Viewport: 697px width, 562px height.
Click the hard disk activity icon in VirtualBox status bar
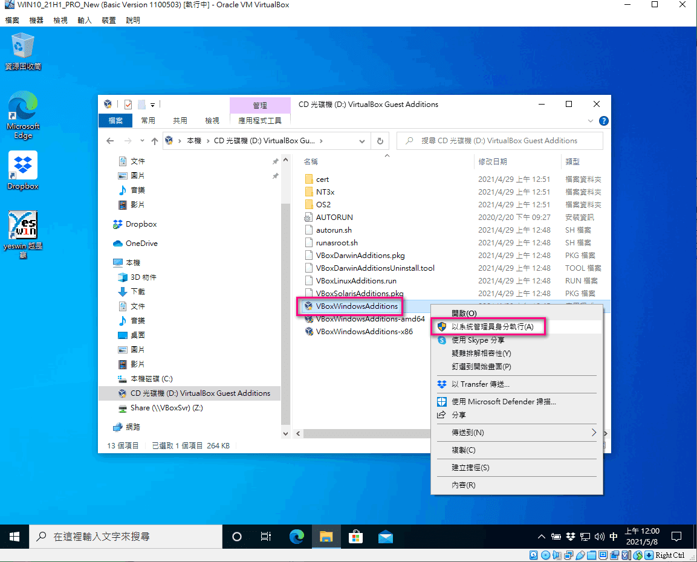pyautogui.click(x=533, y=555)
